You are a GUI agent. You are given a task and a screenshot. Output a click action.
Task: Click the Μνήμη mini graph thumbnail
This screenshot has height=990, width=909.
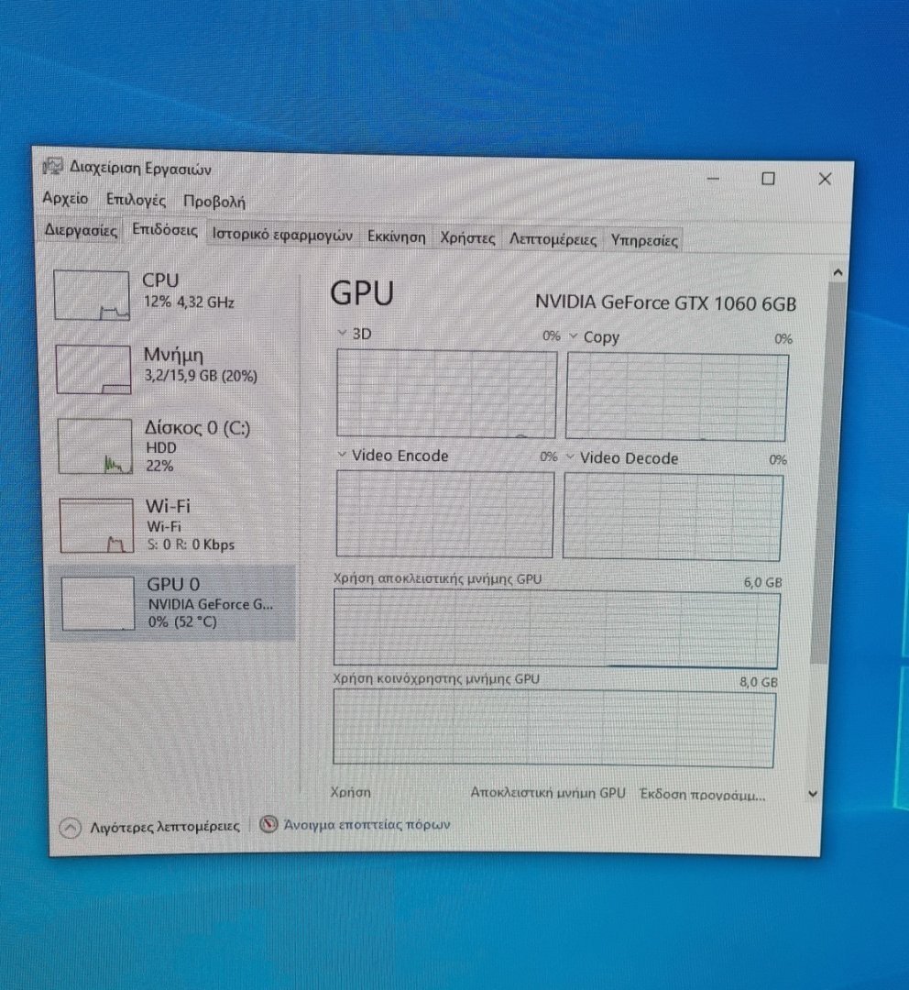[x=93, y=369]
